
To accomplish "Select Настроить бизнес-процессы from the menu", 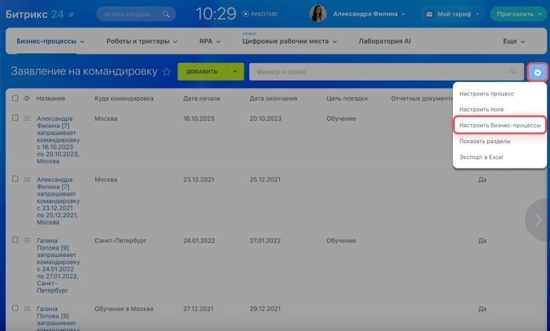I will [500, 126].
